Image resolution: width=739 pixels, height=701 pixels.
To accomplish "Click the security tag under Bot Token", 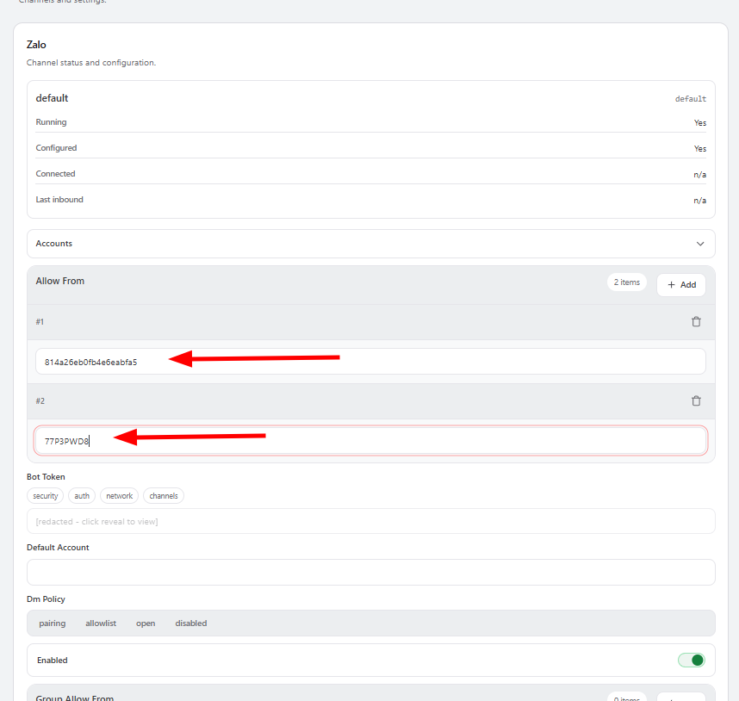I will [x=46, y=495].
